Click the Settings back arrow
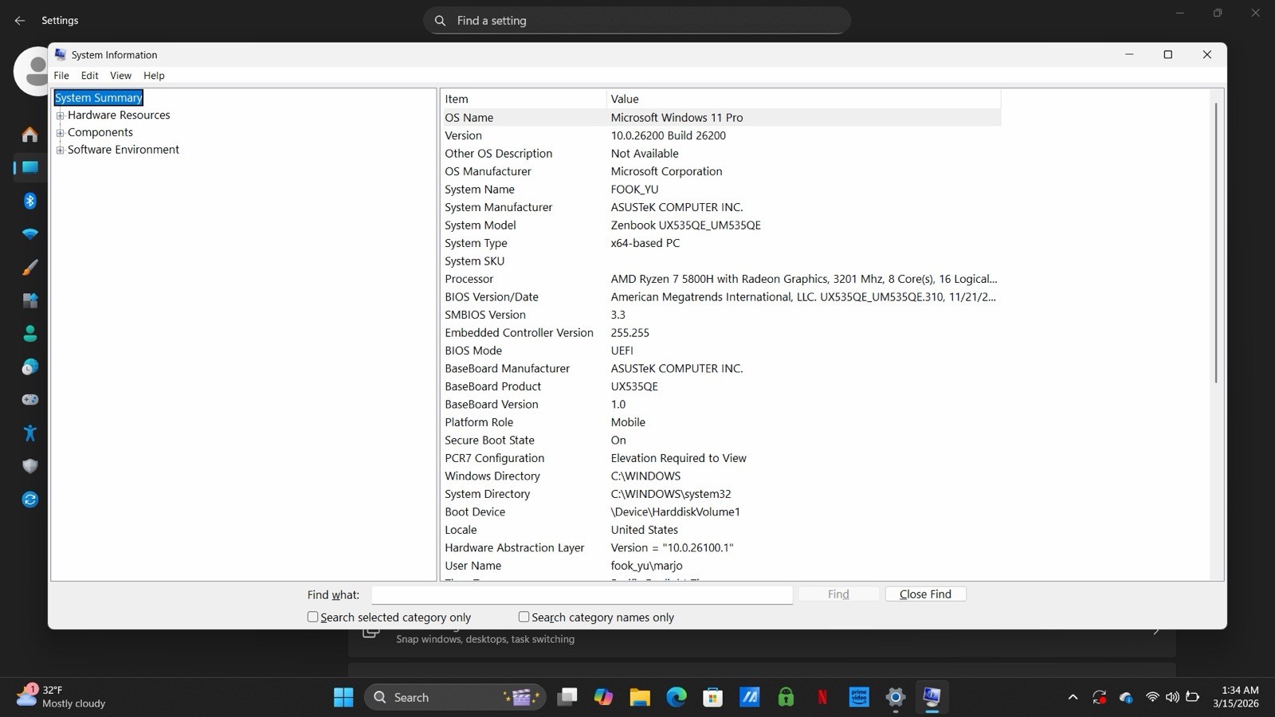 coord(20,21)
